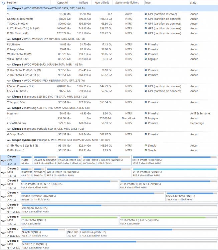Image resolution: width=218 pixels, height=250 pixels.
Task: Sort by Capacité column header
Action: (61, 3)
